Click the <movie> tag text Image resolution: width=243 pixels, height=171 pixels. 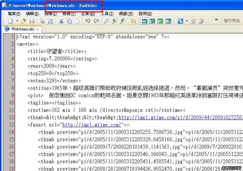pos(26,44)
